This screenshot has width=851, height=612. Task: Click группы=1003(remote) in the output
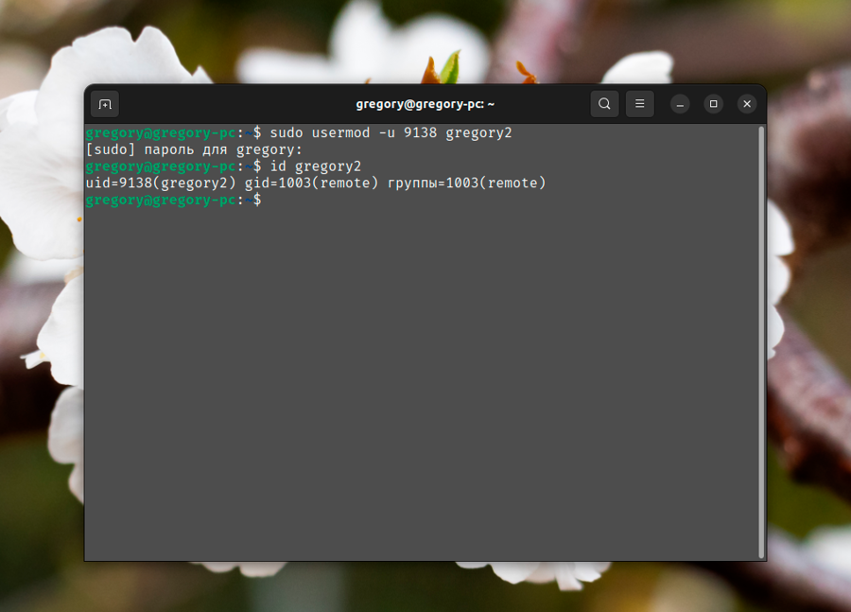click(466, 184)
